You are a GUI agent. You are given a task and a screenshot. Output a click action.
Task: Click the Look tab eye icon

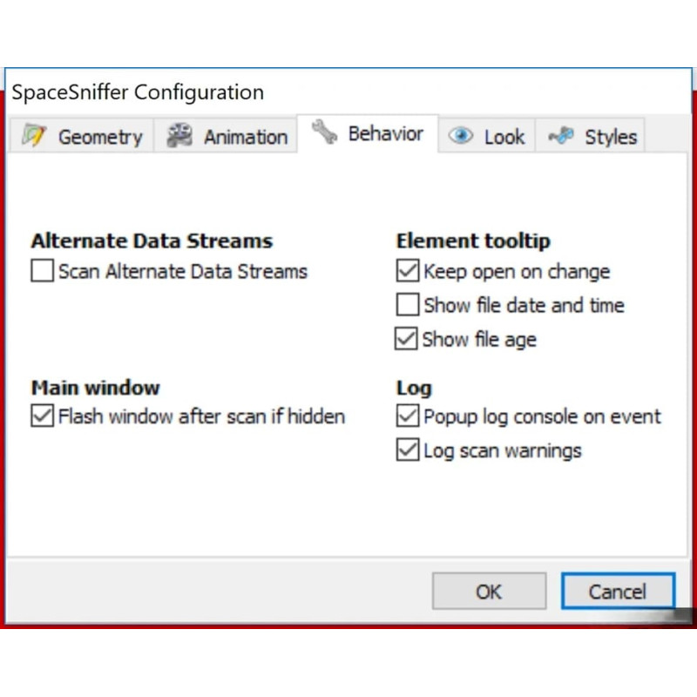(x=461, y=135)
